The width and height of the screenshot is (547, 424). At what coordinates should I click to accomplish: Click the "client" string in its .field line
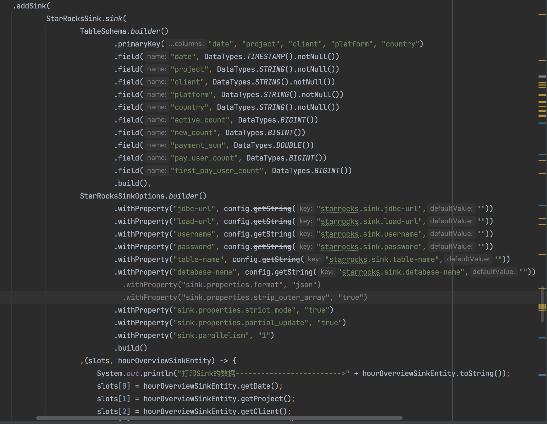(x=187, y=82)
